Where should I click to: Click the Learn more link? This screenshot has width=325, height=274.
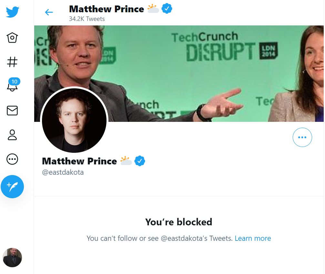tap(253, 239)
